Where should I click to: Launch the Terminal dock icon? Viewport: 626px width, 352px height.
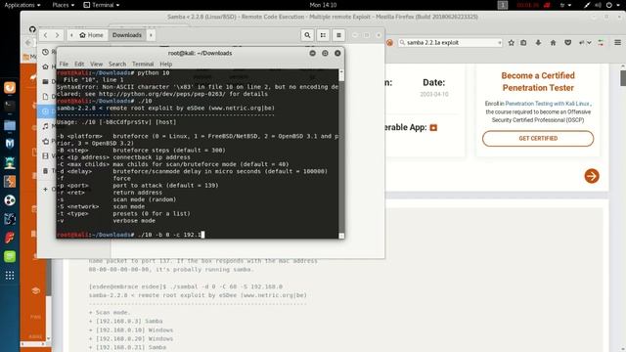(x=10, y=107)
